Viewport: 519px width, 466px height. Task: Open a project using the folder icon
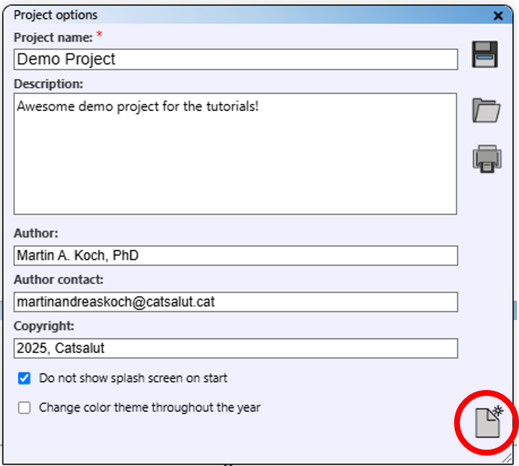(486, 110)
